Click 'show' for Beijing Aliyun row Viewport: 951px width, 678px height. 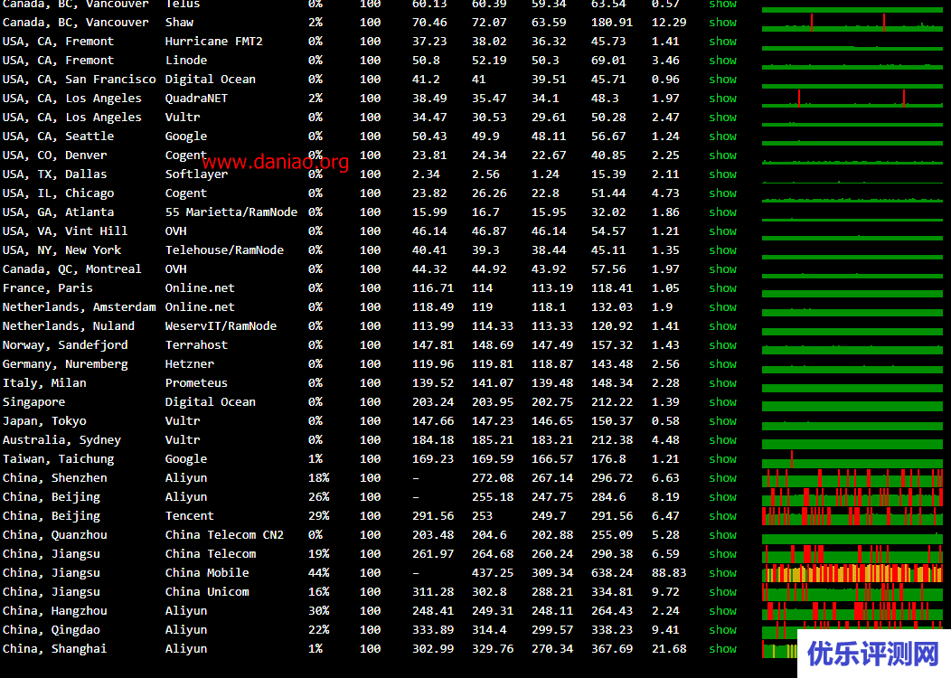click(723, 496)
